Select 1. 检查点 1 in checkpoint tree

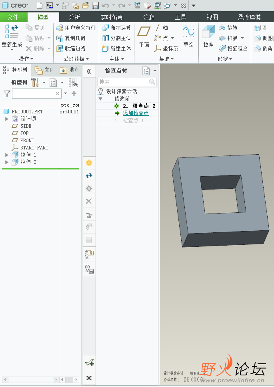[129, 121]
